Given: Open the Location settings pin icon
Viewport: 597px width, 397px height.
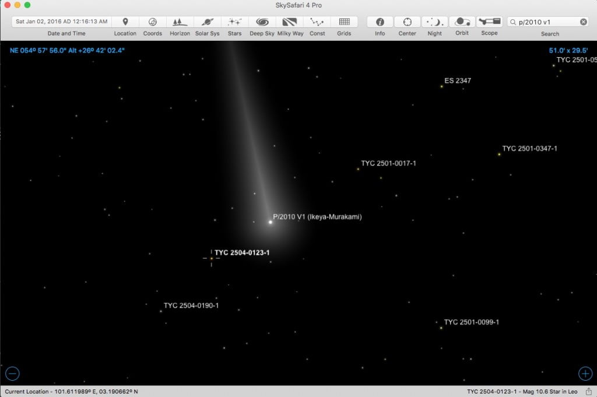Looking at the screenshot, I should click(x=125, y=22).
